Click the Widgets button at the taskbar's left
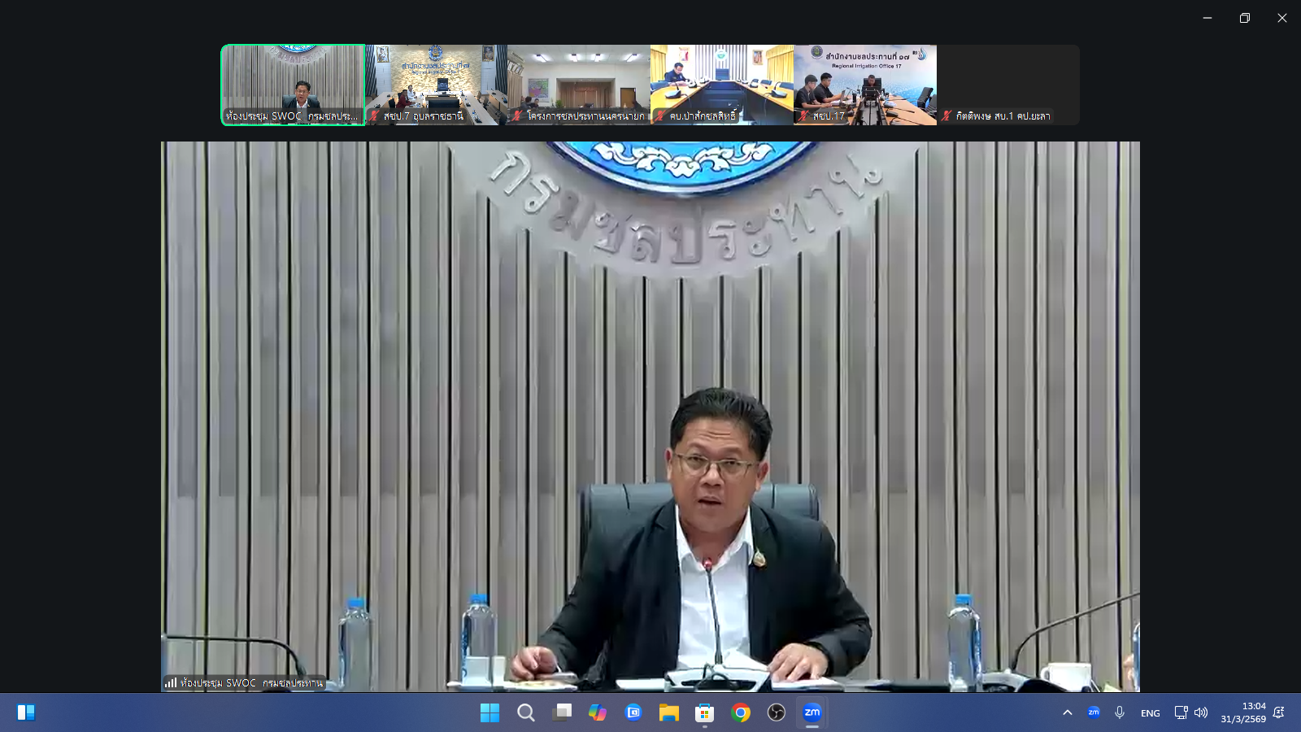The width and height of the screenshot is (1301, 732). (x=26, y=712)
